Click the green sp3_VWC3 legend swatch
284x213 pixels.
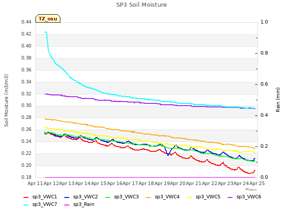(107, 197)
